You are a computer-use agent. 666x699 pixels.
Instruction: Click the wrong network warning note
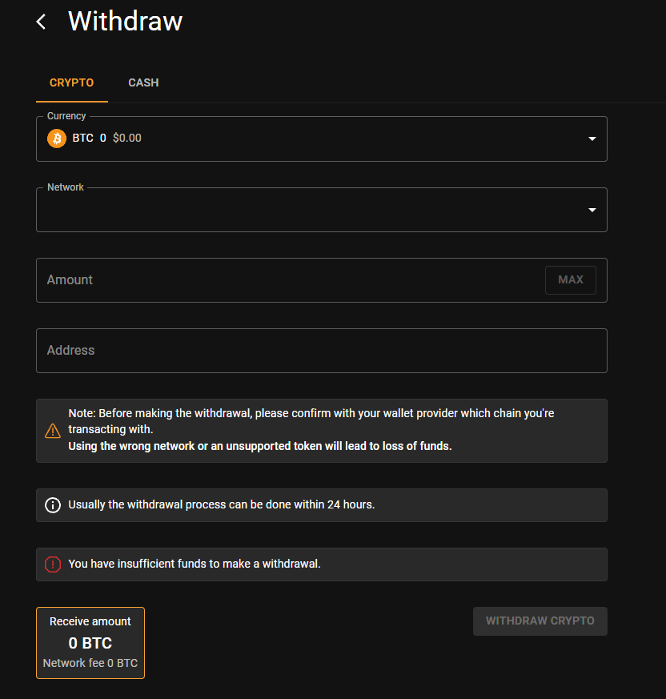322,431
